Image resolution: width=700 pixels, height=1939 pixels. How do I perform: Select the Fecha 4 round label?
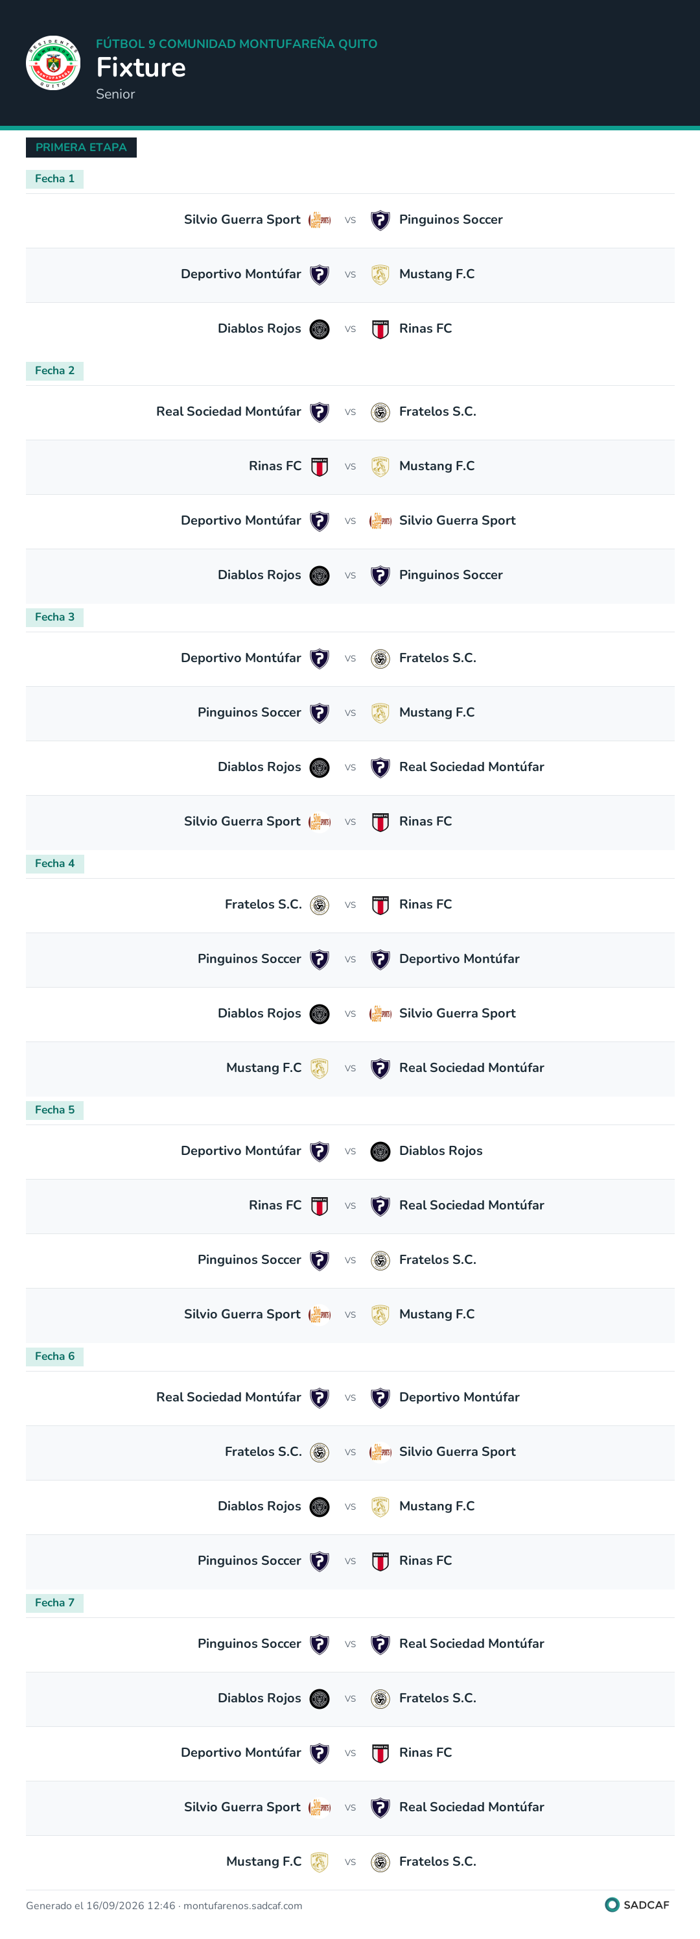coord(55,863)
